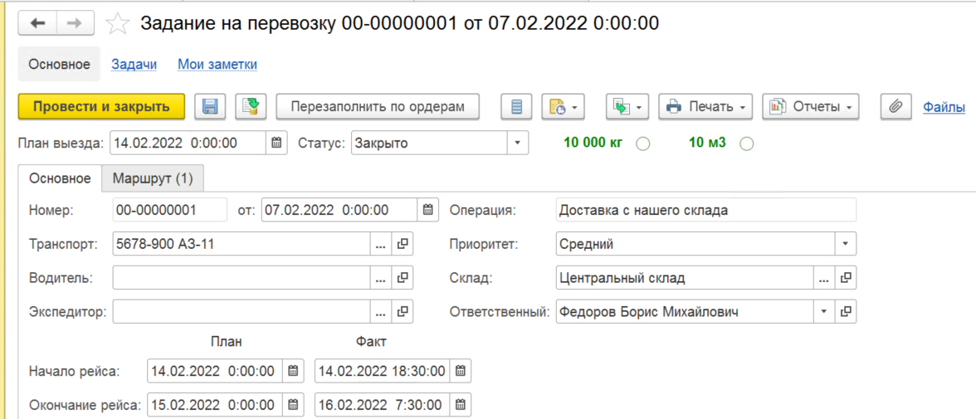Expand the Приоритет dropdown
The width and height of the screenshot is (976, 419).
pos(845,244)
